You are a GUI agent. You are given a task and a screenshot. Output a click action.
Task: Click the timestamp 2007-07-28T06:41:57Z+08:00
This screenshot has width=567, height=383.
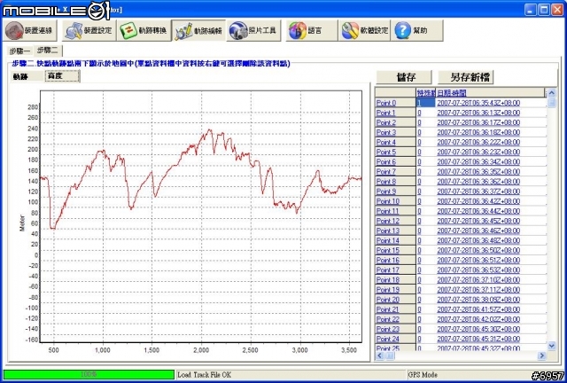[x=478, y=309]
